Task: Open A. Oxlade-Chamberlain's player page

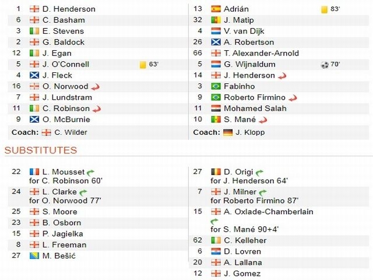Action: pos(268,212)
